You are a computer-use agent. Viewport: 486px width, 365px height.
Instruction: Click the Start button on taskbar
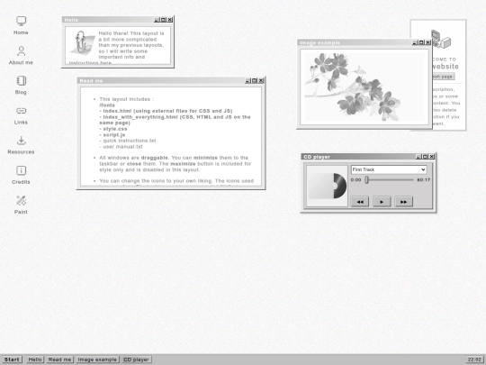click(x=12, y=360)
